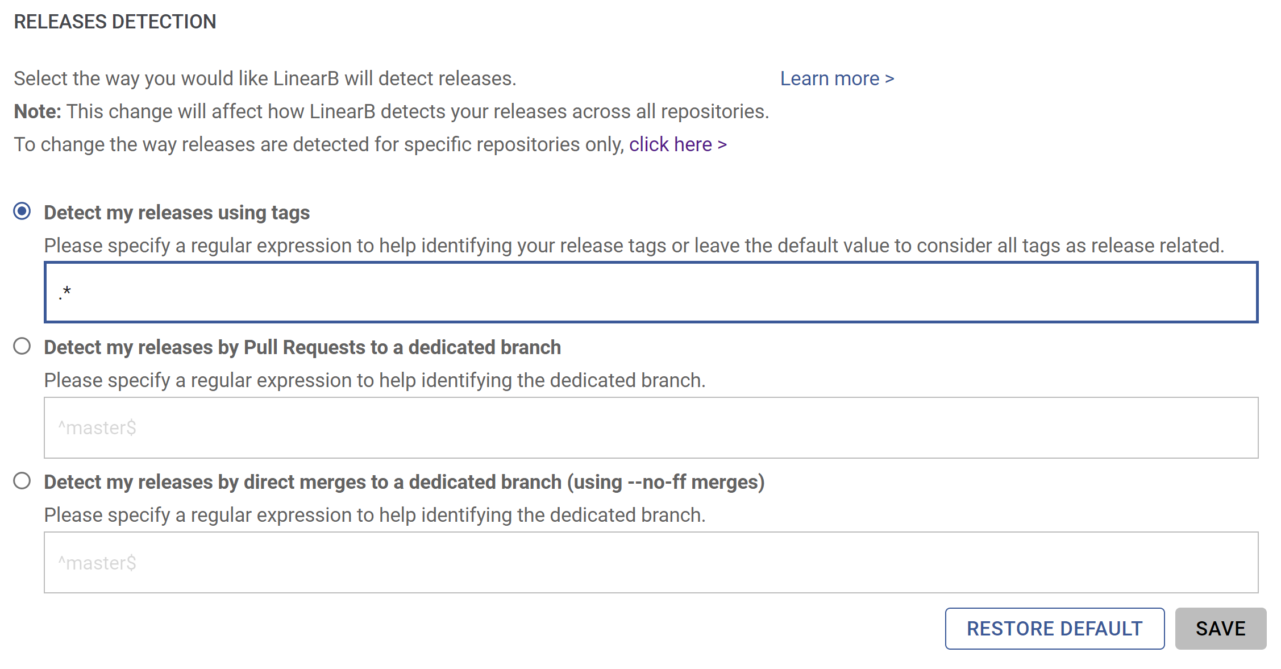The image size is (1281, 669).
Task: Focus the Pull Requests branch regex field
Action: [x=651, y=427]
